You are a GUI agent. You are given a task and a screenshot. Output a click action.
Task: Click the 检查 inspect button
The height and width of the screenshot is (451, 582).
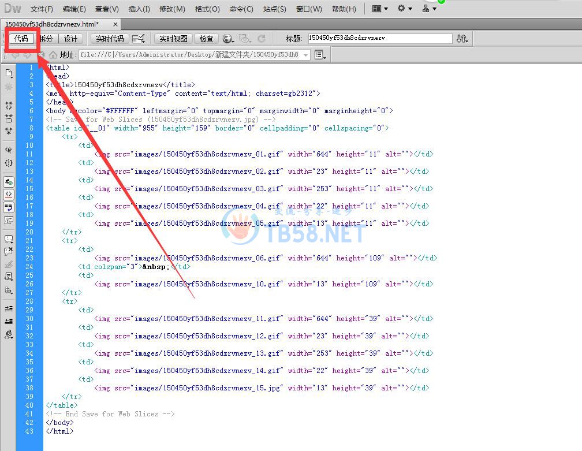pos(206,39)
